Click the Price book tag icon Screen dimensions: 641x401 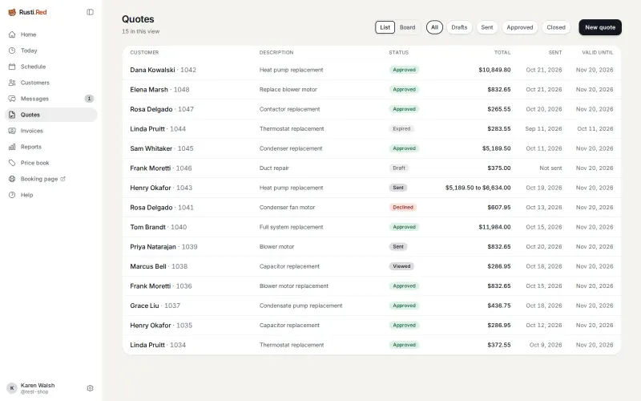pyautogui.click(x=12, y=163)
